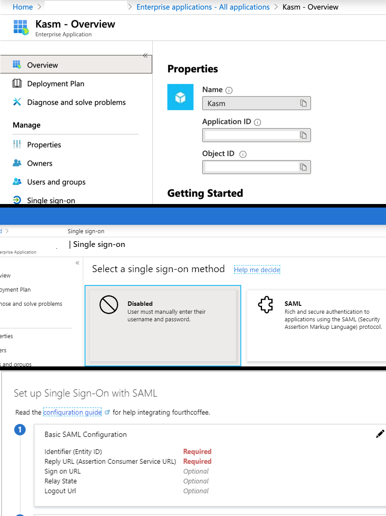The width and height of the screenshot is (386, 516).
Task: Open the configuration guide link
Action: (72, 412)
